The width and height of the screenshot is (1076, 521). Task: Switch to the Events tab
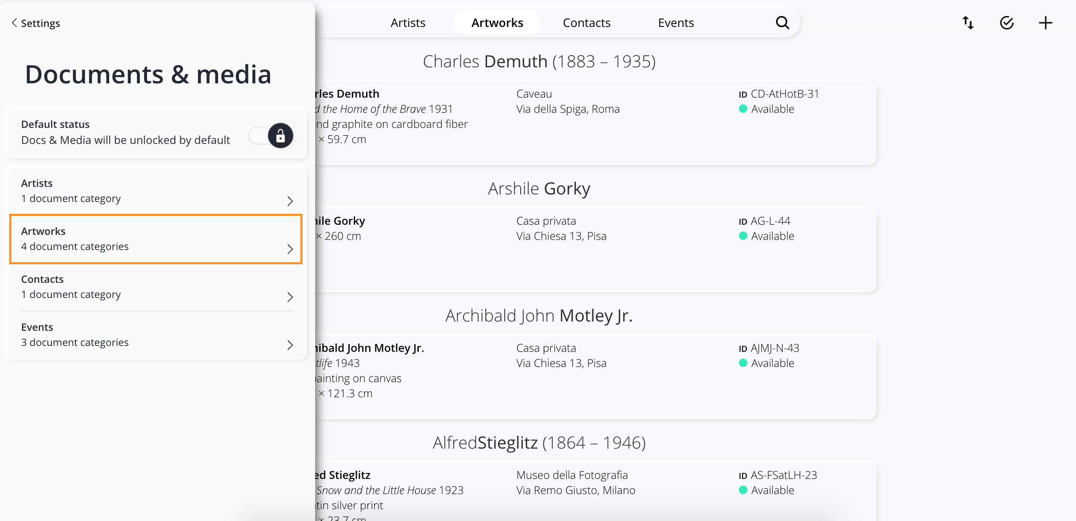point(676,23)
